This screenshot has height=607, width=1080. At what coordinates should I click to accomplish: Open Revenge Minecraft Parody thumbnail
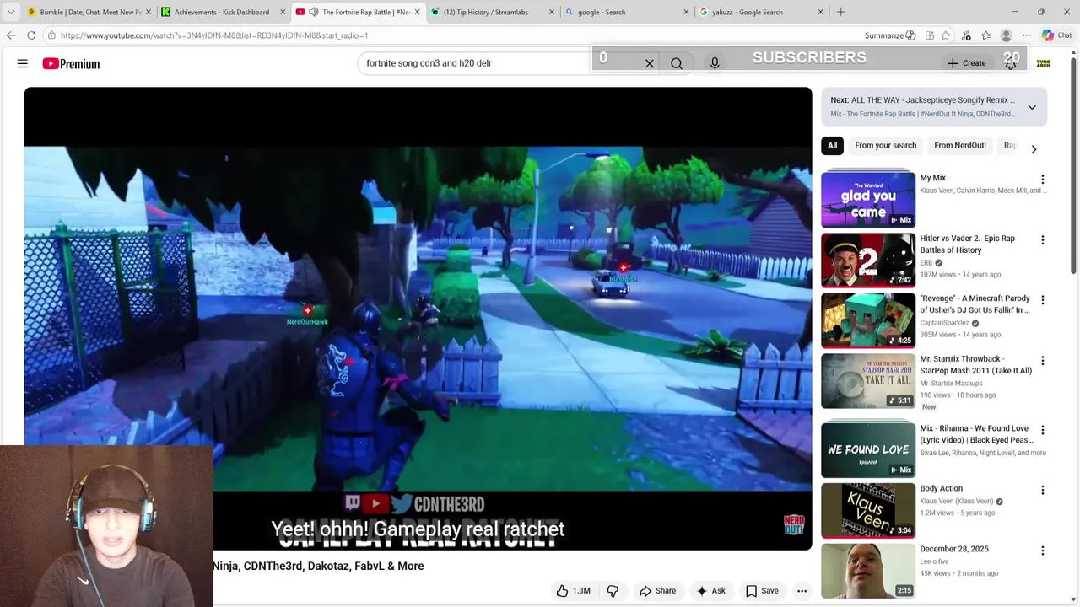(868, 320)
